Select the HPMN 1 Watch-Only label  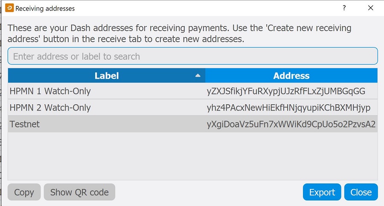(50, 91)
